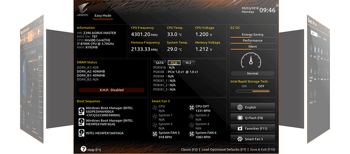Click the PCIEX4 : N/A row
The height and width of the screenshot is (154, 350).
(x=164, y=76)
